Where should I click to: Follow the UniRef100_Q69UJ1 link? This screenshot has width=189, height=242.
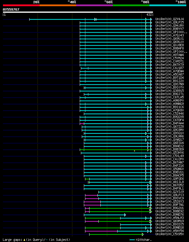pyautogui.click(x=170, y=39)
